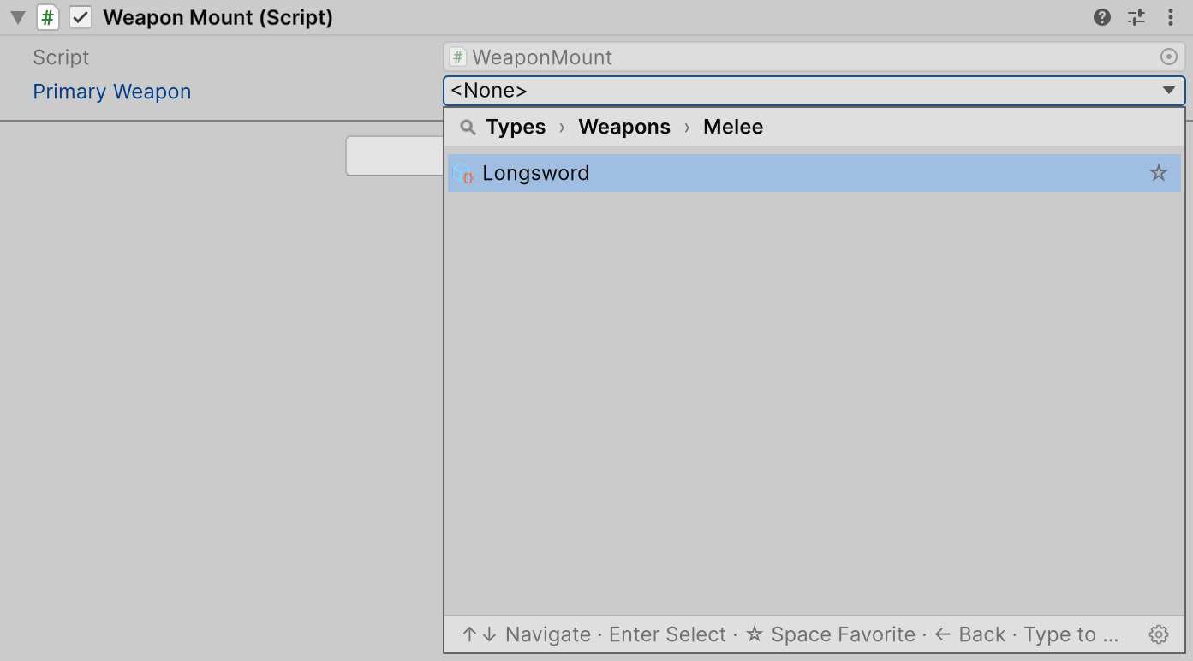The width and height of the screenshot is (1193, 661).
Task: Click the <None> Primary Weapon selector field
Action: (814, 91)
